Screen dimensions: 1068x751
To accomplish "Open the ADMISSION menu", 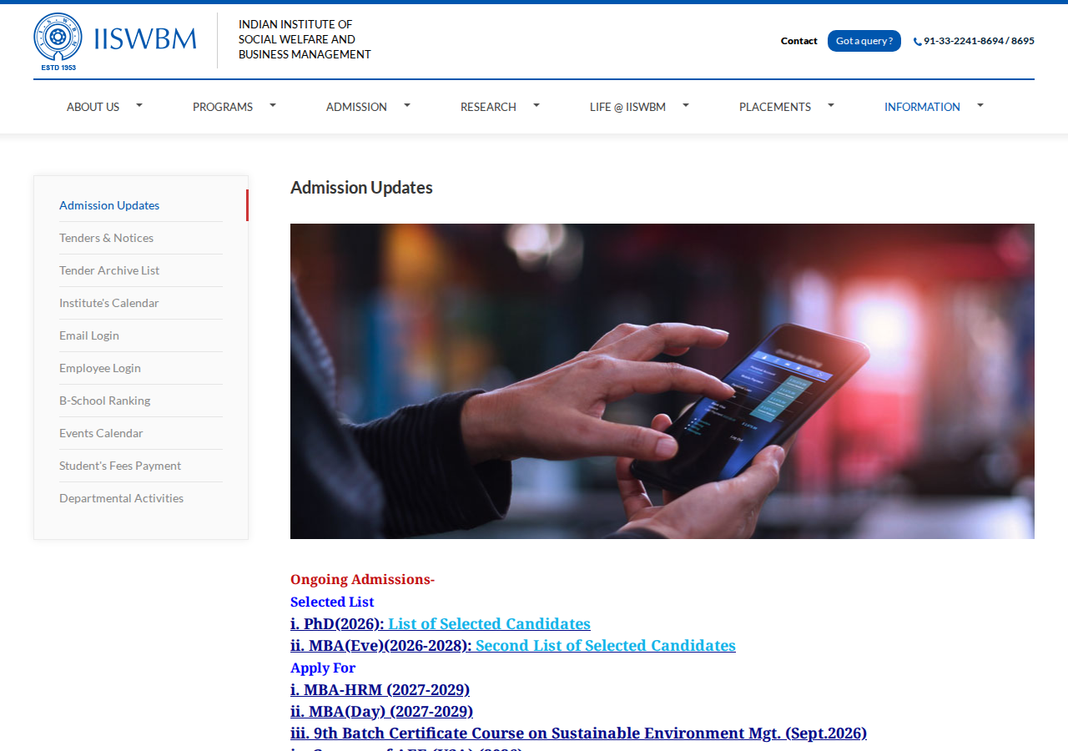I will click(356, 107).
